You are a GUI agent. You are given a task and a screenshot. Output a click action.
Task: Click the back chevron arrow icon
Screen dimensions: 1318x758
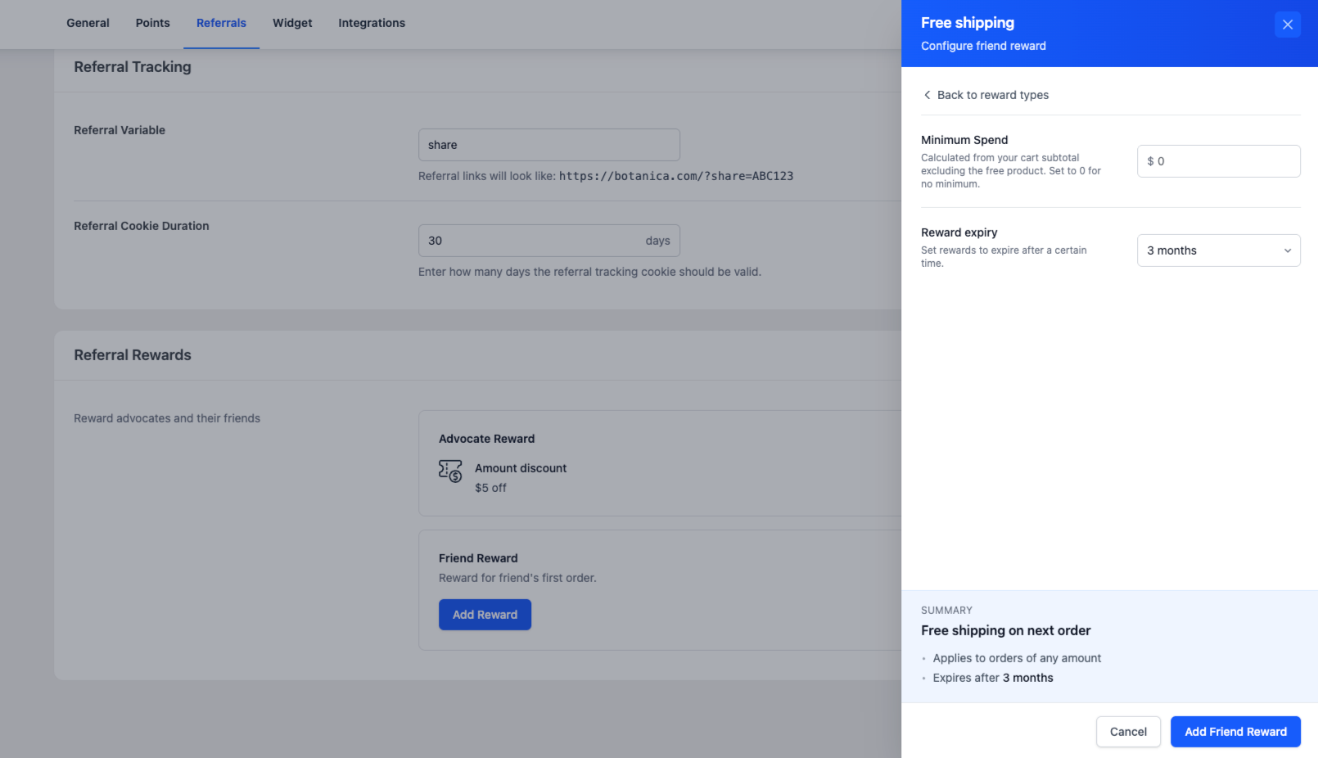click(927, 95)
